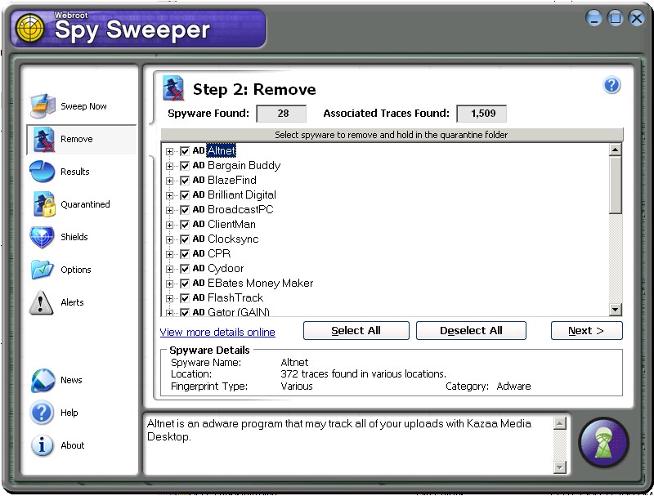Image resolution: width=654 pixels, height=496 pixels.
Task: Click the Sweep Now broom icon
Action: tap(43, 106)
